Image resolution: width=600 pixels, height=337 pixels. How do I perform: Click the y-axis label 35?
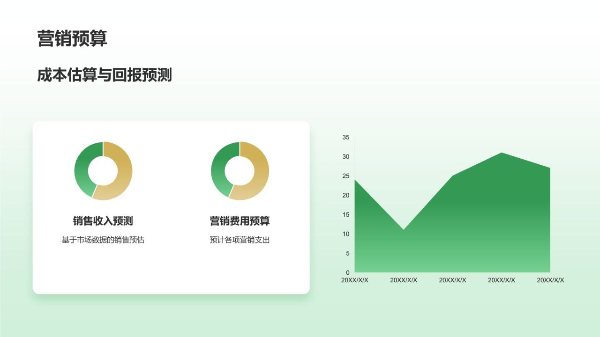pyautogui.click(x=346, y=137)
